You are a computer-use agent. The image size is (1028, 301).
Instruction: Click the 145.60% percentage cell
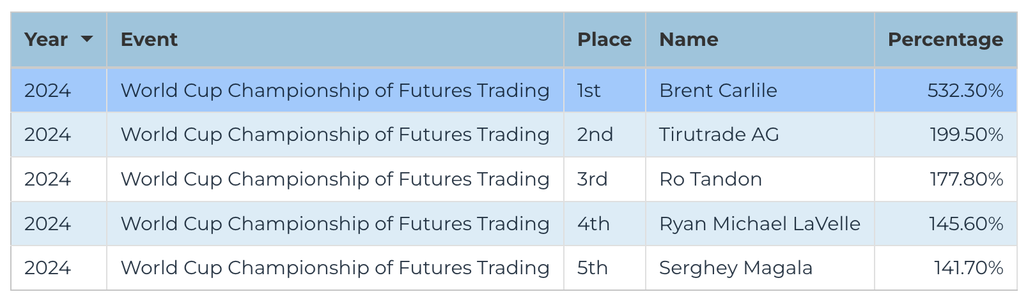tap(946, 224)
